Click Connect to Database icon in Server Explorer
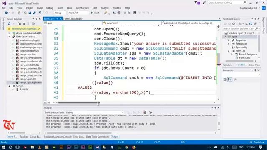Viewport: 267px width, 150px height. pyautogui.click(x=20, y=24)
